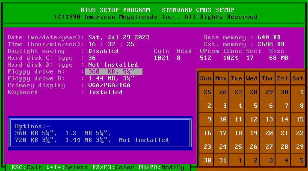Screen dimensions: 308x171
Task: Click highlighted Floppy drive A 360 KB field
Action: click(x=113, y=72)
